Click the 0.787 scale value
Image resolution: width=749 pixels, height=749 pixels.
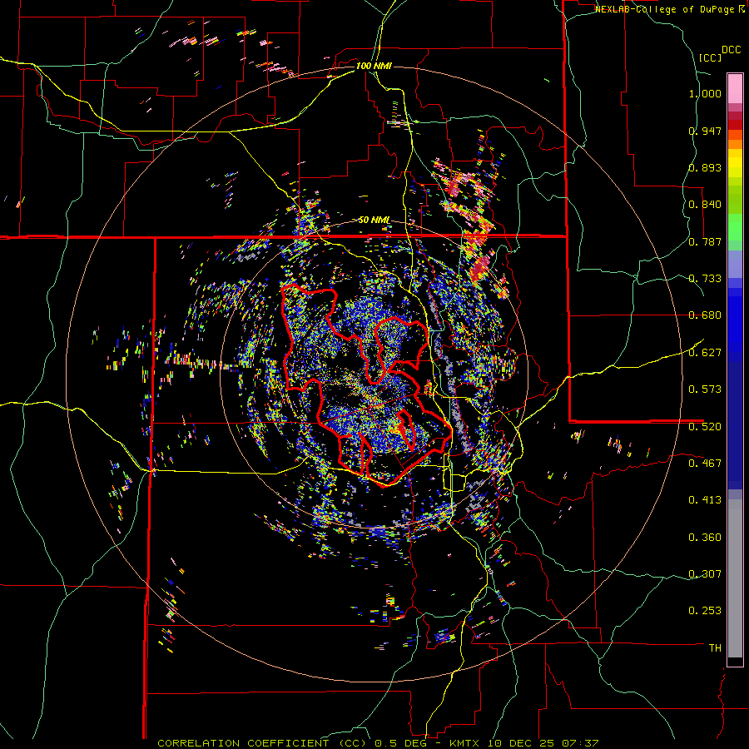click(x=705, y=241)
